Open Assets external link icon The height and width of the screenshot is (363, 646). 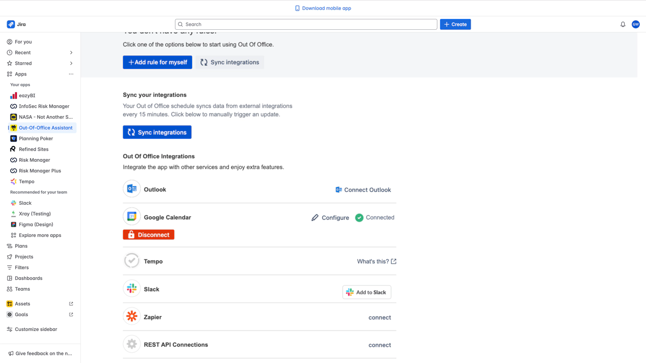[x=71, y=304]
